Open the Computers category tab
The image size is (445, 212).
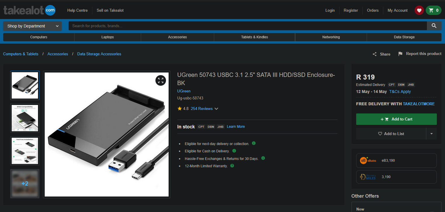39,37
